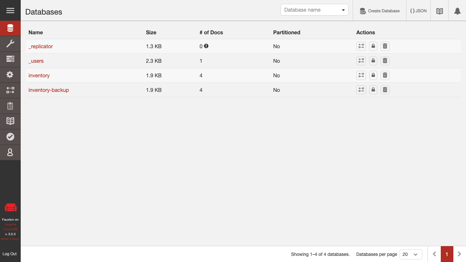Replicate the inventory database
The width and height of the screenshot is (466, 262).
361,75
